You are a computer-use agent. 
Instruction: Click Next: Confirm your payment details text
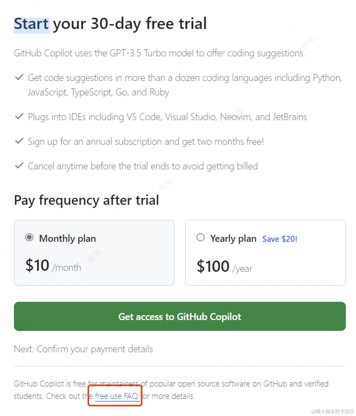[83, 349]
